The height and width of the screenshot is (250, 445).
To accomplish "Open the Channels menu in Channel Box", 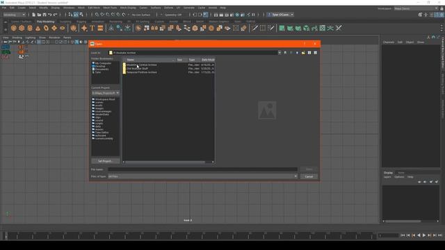I will coord(389,42).
